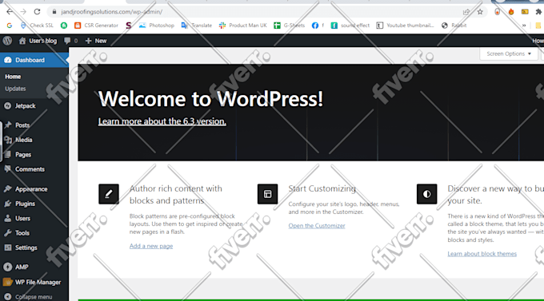Expand the Screen Options dropdown
This screenshot has width=544, height=301.
(x=509, y=53)
